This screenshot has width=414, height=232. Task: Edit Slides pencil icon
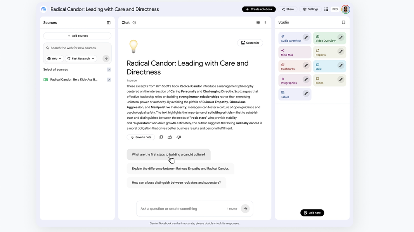(x=341, y=79)
